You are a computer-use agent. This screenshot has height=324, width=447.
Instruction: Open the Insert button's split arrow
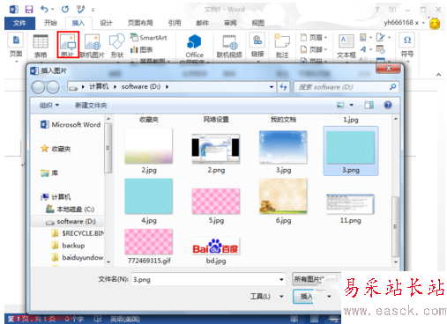329,297
